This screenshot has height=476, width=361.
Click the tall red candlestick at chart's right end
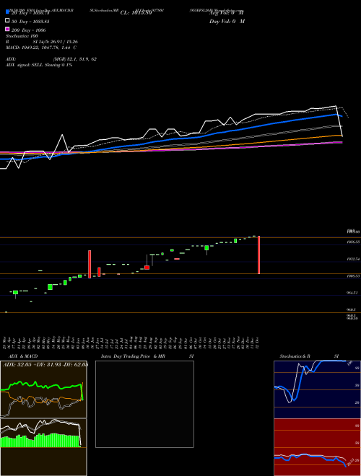(x=259, y=255)
